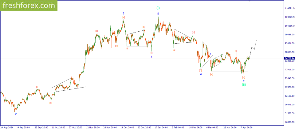The height and width of the screenshot is (129, 295).
Task: Click the blue x wave label
Action: (210, 54)
